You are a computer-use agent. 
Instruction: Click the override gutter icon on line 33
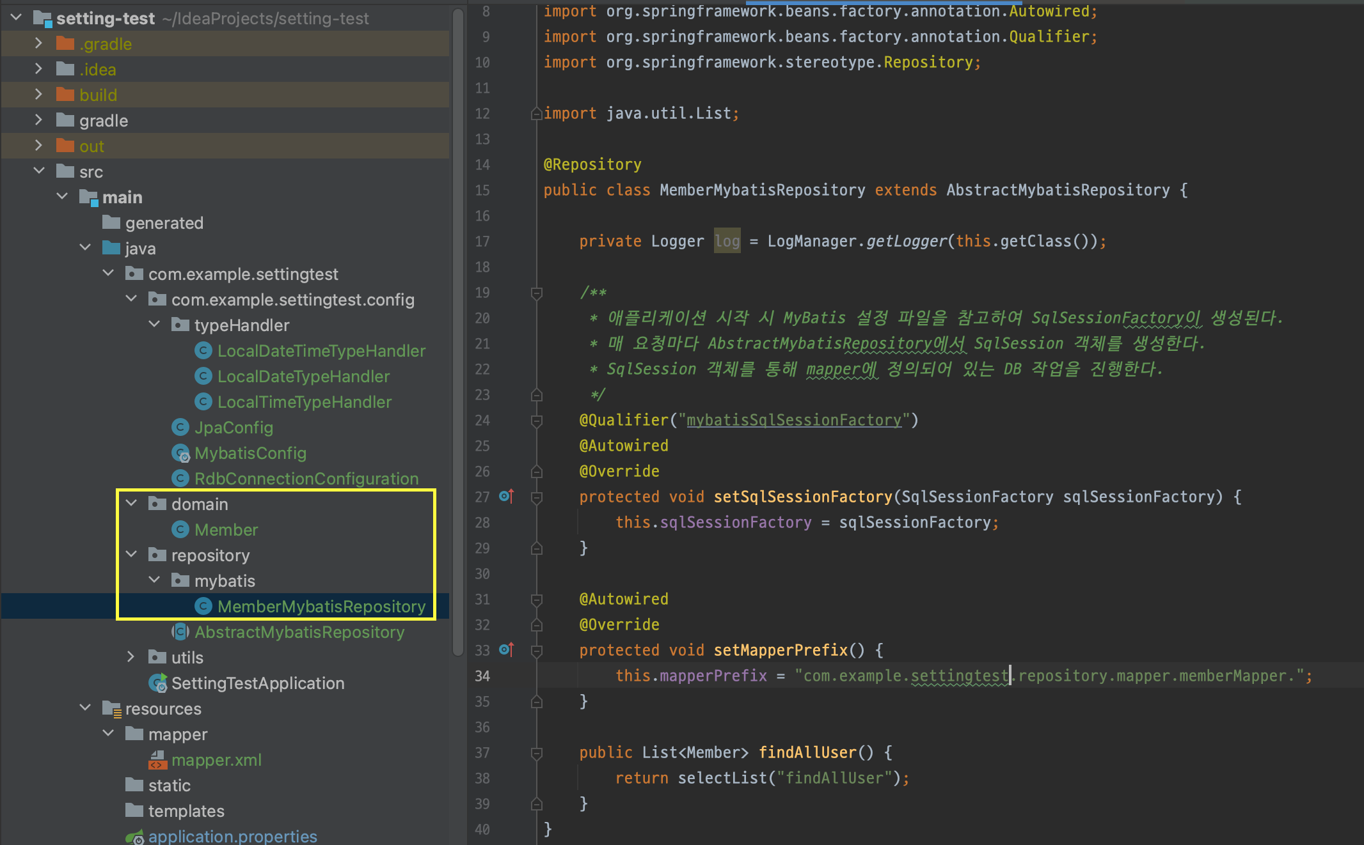point(507,649)
